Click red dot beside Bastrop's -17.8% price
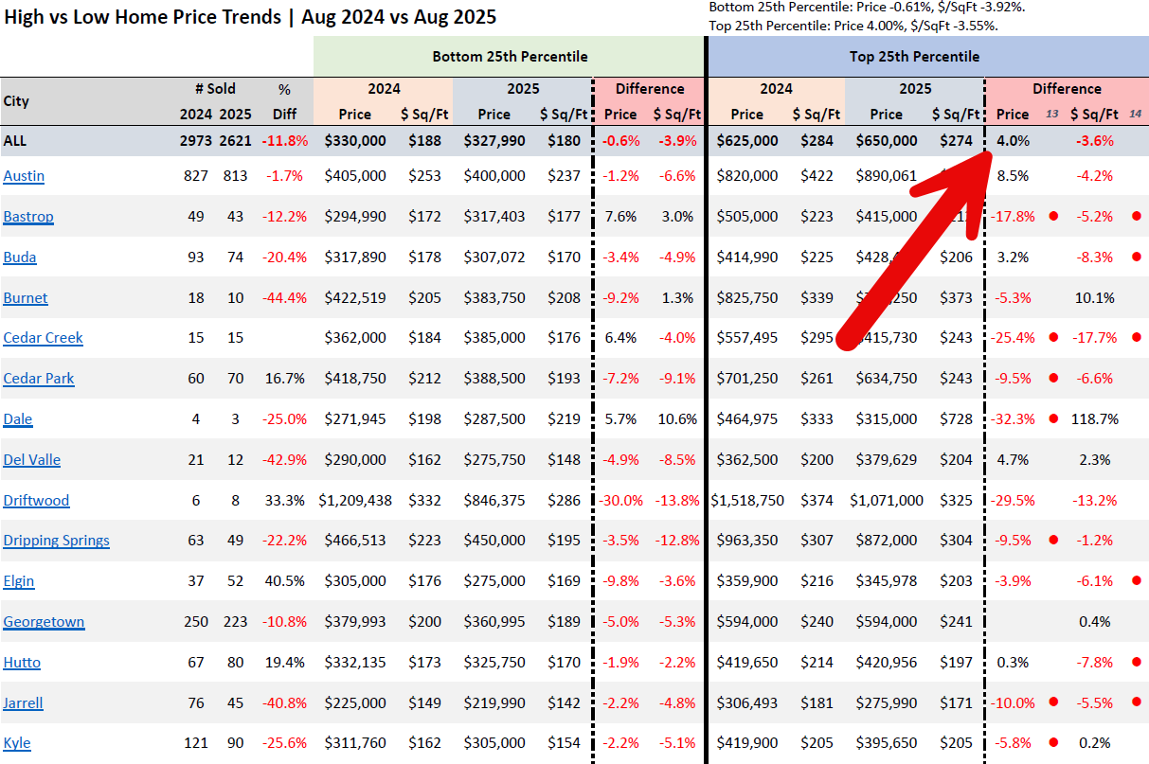This screenshot has width=1149, height=764. pyautogui.click(x=1053, y=216)
